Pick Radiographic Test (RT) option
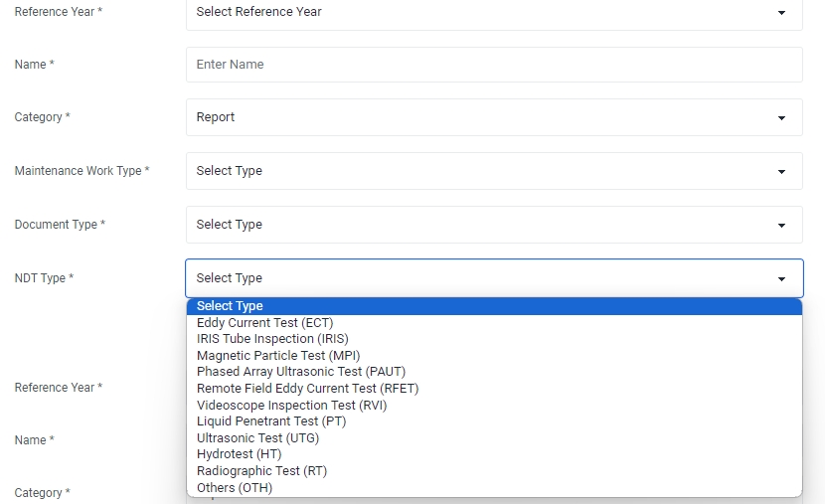This screenshot has height=504, width=825. [x=261, y=471]
